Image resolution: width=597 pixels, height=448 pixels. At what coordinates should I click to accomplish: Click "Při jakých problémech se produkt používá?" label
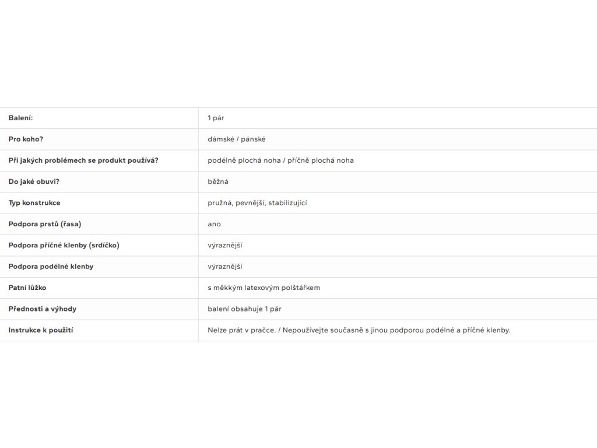pos(83,160)
